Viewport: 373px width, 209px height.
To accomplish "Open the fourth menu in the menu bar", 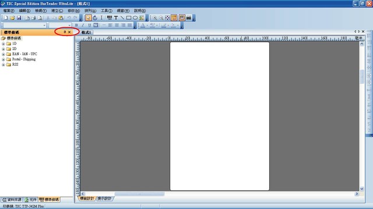I will pos(57,10).
